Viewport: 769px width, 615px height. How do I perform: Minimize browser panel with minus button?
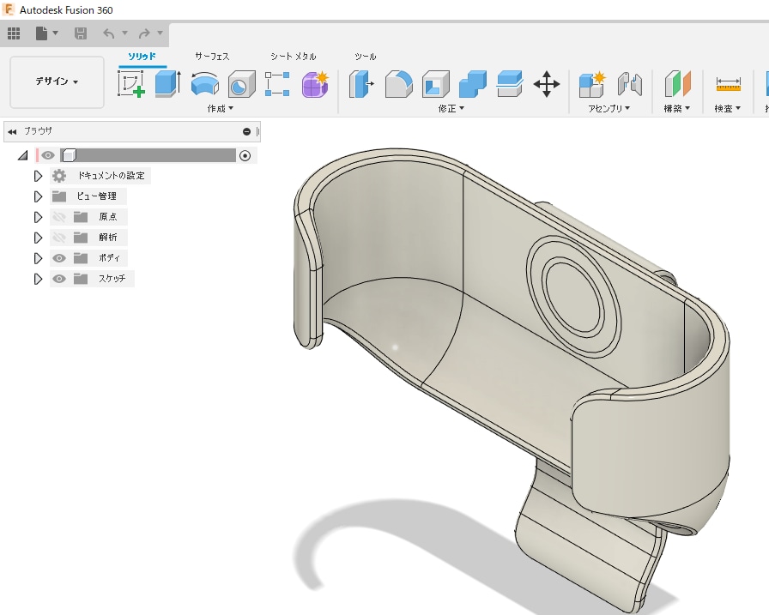246,131
